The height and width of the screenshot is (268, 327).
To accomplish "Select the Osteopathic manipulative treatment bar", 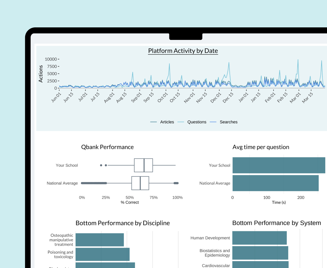I will (x=100, y=240).
